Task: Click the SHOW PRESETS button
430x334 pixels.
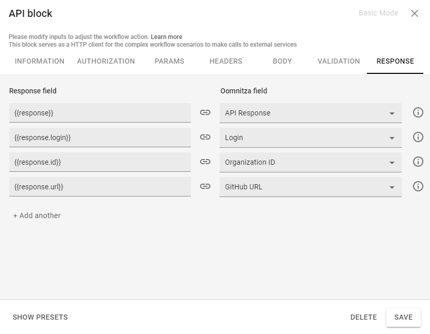Action: (x=40, y=317)
